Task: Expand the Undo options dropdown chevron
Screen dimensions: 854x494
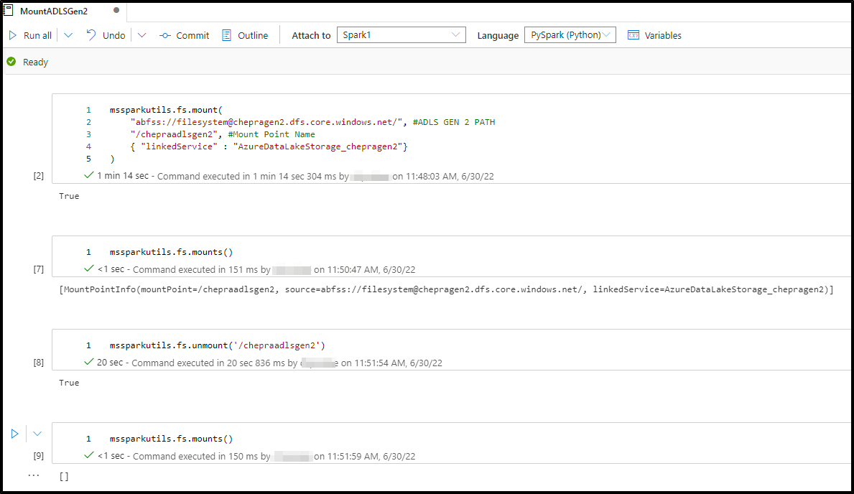Action: [x=141, y=35]
